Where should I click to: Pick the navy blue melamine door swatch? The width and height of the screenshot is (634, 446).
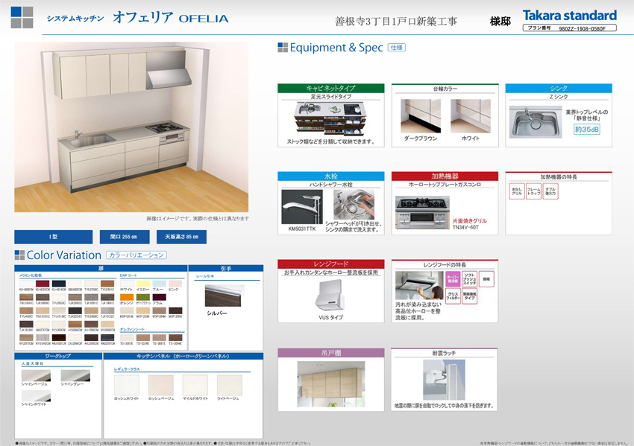pyautogui.click(x=59, y=284)
